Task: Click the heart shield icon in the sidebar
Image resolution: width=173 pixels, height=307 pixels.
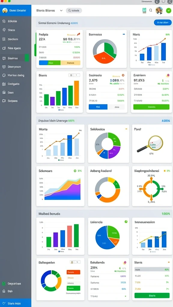Action: pyautogui.click(x=4, y=67)
